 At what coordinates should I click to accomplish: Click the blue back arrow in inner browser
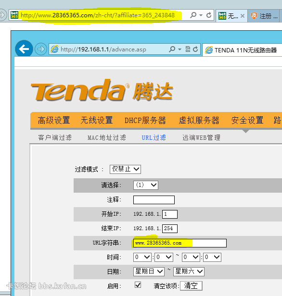(x=24, y=49)
